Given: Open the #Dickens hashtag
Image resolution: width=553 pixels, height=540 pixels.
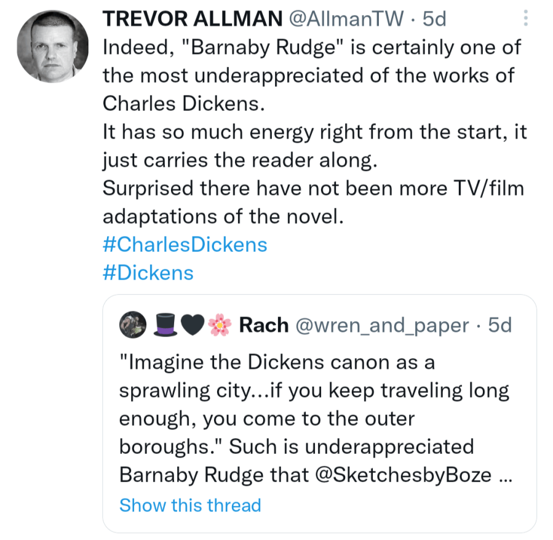Looking at the screenshot, I should click(148, 273).
